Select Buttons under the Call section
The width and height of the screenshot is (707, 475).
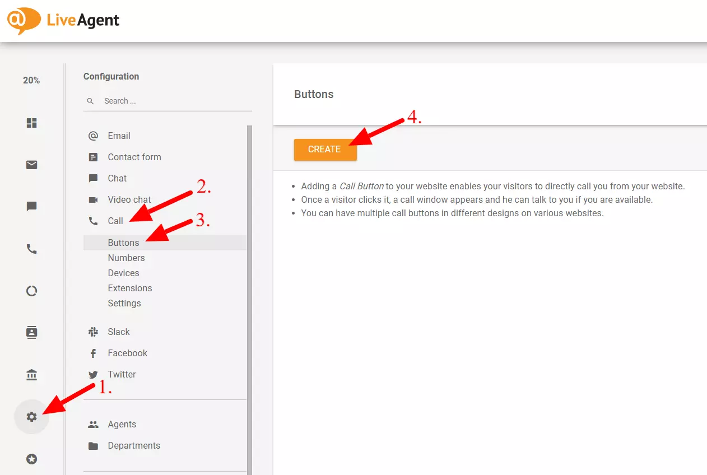(123, 243)
